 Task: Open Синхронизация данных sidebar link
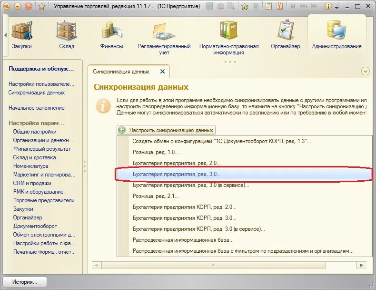37,93
